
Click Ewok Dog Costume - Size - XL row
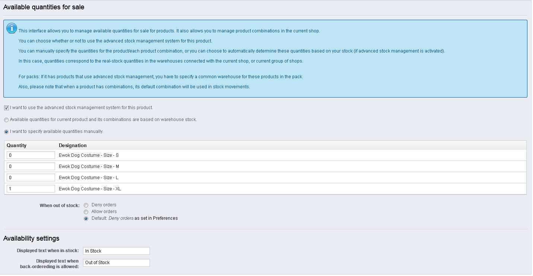pyautogui.click(x=265, y=189)
